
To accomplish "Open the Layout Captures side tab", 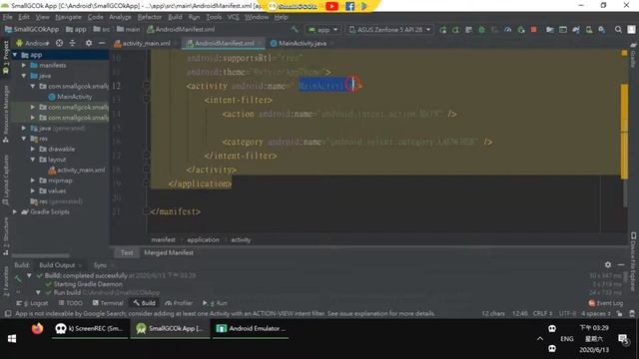I will [x=5, y=179].
